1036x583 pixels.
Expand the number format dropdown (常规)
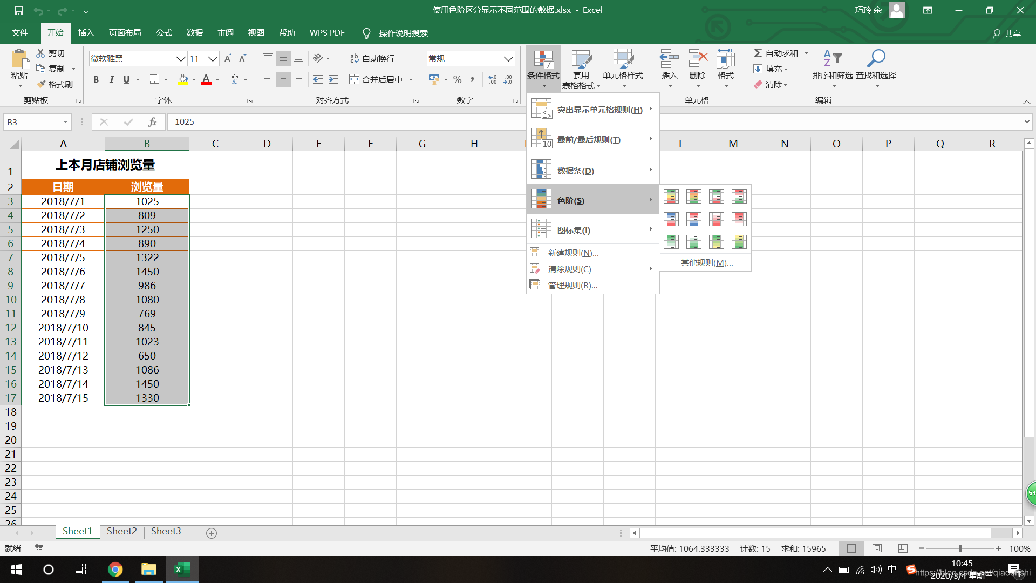click(x=508, y=58)
